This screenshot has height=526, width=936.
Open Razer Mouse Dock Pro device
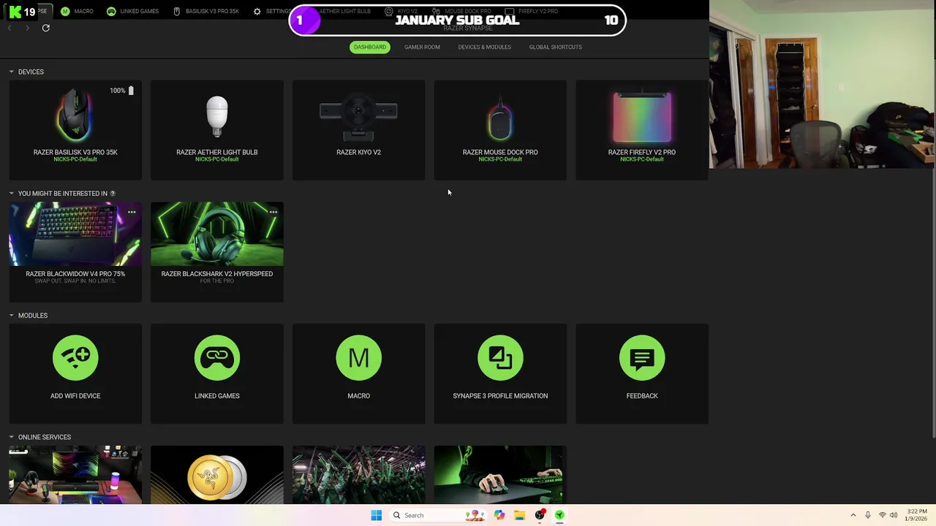(500, 130)
